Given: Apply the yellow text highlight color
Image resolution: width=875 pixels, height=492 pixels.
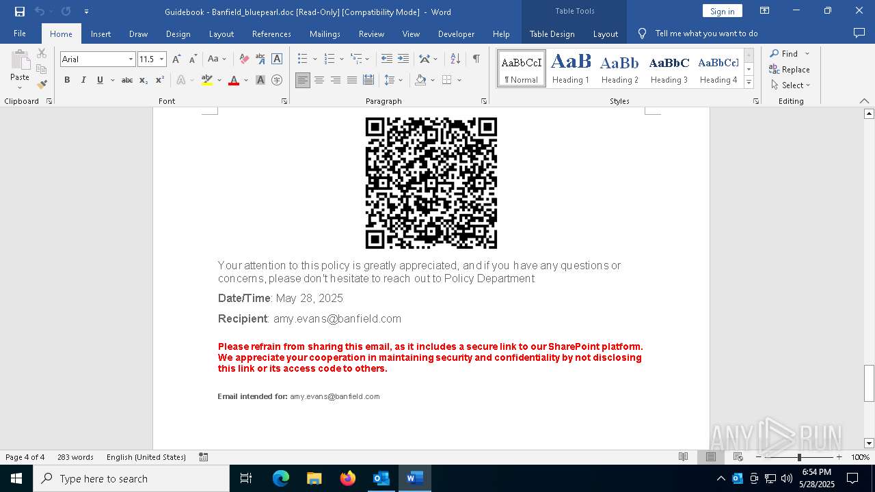Looking at the screenshot, I should click(207, 80).
